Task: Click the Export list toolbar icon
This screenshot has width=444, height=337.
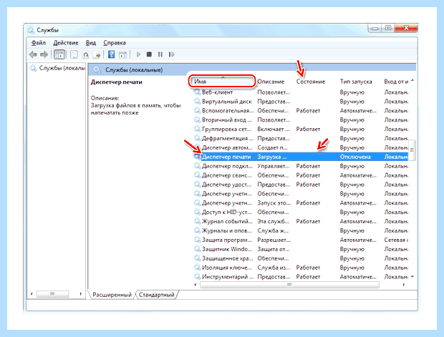Action: (x=97, y=54)
